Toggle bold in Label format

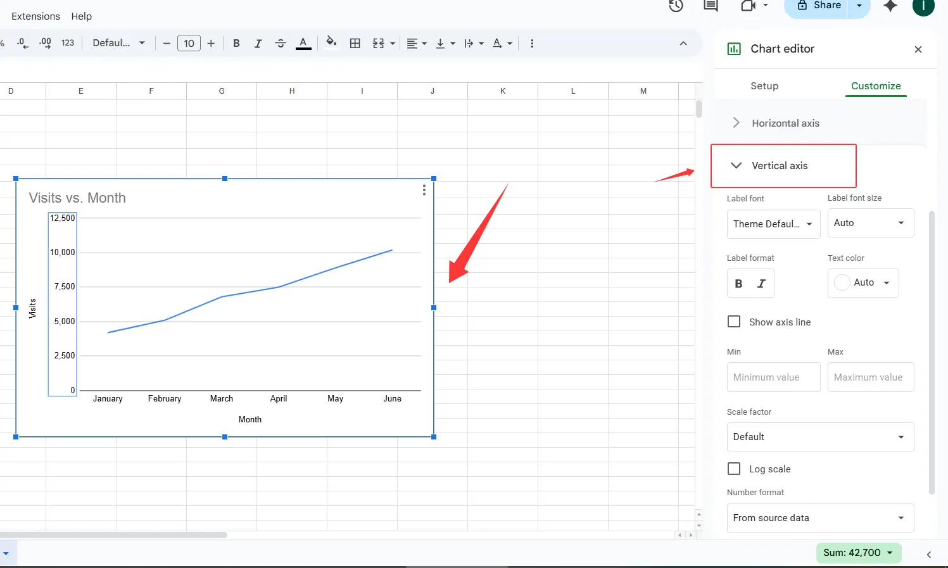(738, 284)
